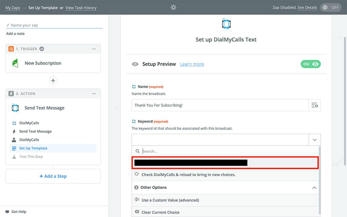Viewport: 347px width, 217px height.
Task: Open the action step three-dot menu
Action: pyautogui.click(x=94, y=94)
